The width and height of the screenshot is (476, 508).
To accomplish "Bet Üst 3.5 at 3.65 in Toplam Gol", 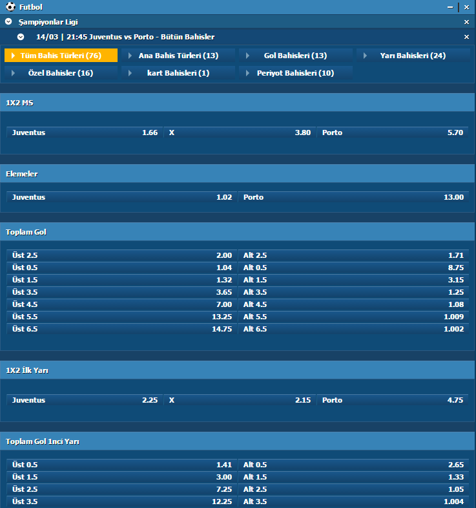I will pos(122,292).
